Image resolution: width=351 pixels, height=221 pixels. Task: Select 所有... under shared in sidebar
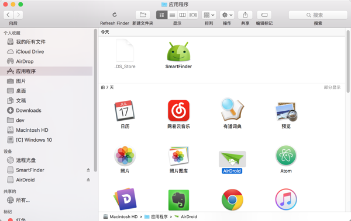(46, 200)
